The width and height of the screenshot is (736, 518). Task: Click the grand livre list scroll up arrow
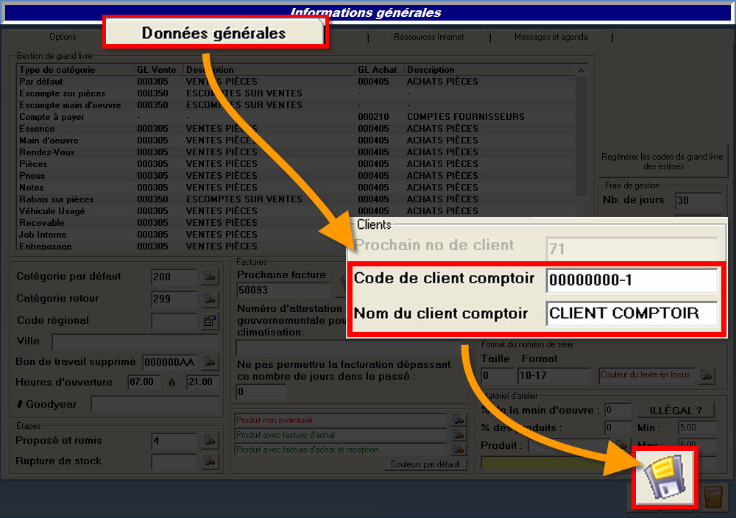coord(581,71)
